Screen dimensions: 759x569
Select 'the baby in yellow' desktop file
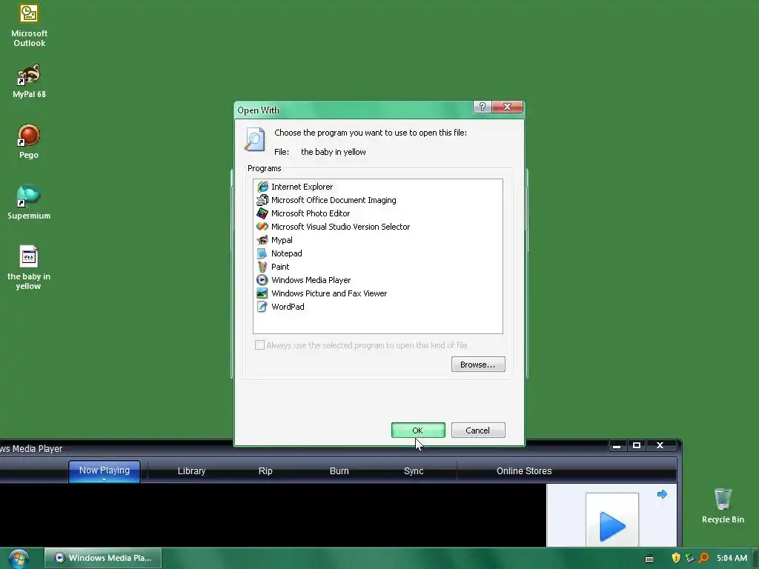pyautogui.click(x=29, y=267)
